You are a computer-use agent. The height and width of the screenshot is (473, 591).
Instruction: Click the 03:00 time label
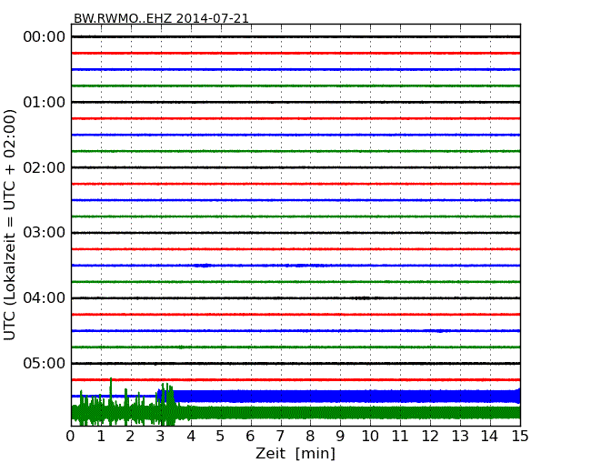pyautogui.click(x=45, y=233)
